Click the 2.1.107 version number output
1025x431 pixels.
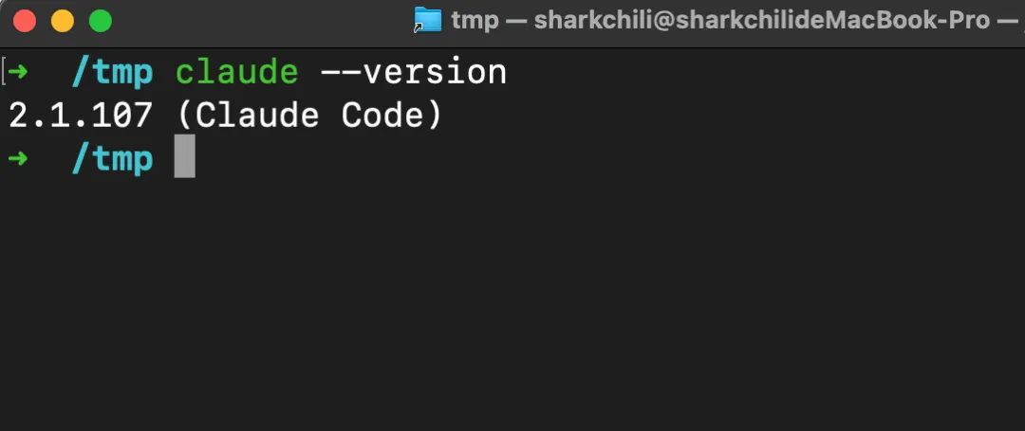(x=81, y=117)
